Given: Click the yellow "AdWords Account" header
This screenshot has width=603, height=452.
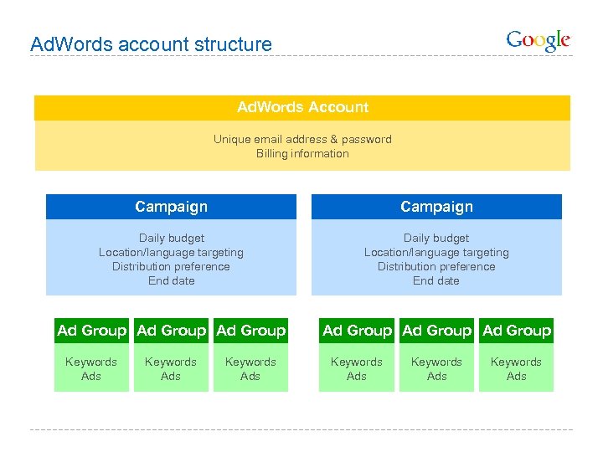Looking at the screenshot, I should [x=302, y=108].
